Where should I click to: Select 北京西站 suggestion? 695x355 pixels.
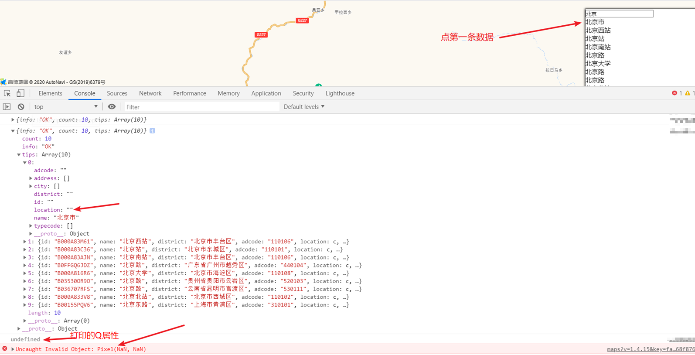click(x=598, y=30)
